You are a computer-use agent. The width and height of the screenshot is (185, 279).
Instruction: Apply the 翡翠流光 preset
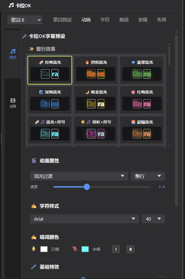click(x=142, y=70)
